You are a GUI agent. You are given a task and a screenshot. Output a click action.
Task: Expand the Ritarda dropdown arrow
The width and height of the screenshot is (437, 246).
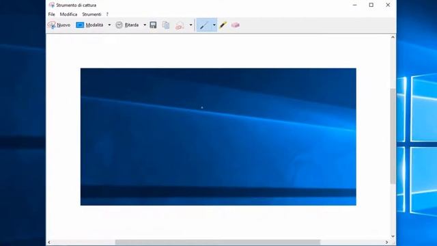[145, 25]
